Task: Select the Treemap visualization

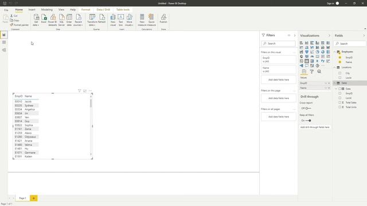Action: coord(328,52)
